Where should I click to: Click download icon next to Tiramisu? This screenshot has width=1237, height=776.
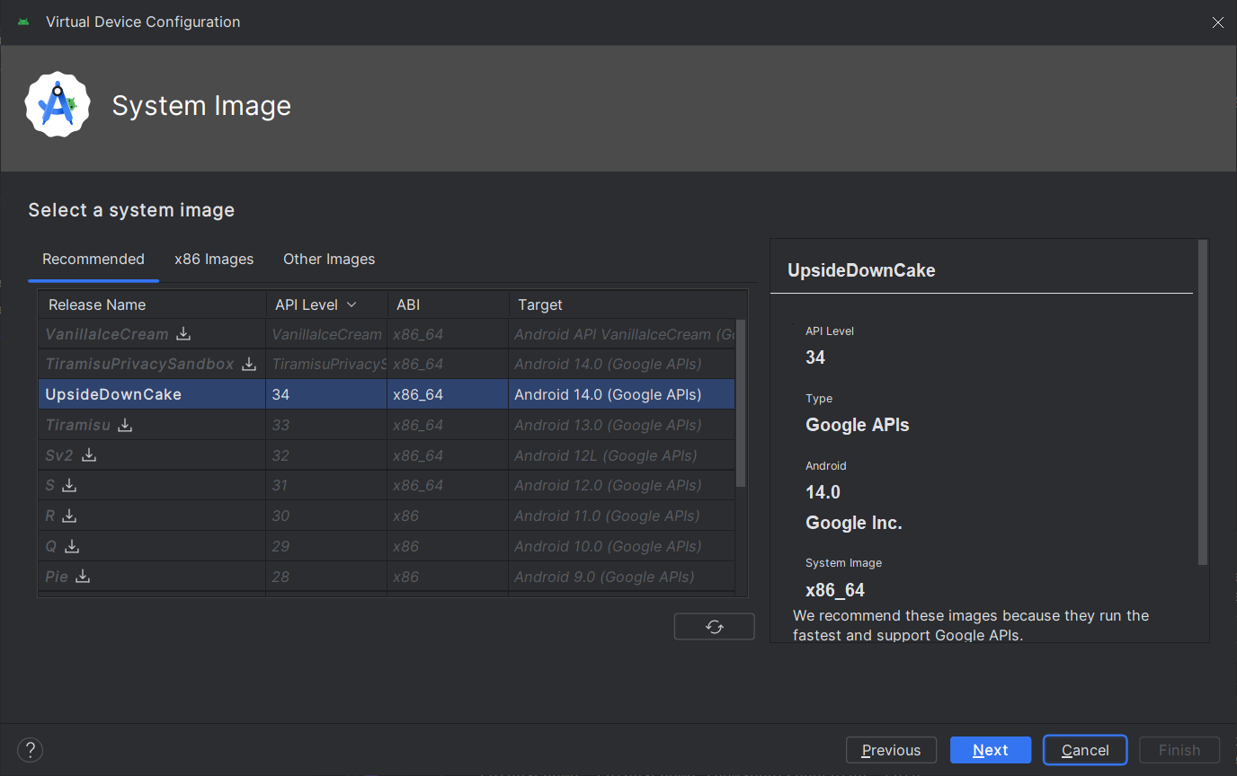coord(125,425)
